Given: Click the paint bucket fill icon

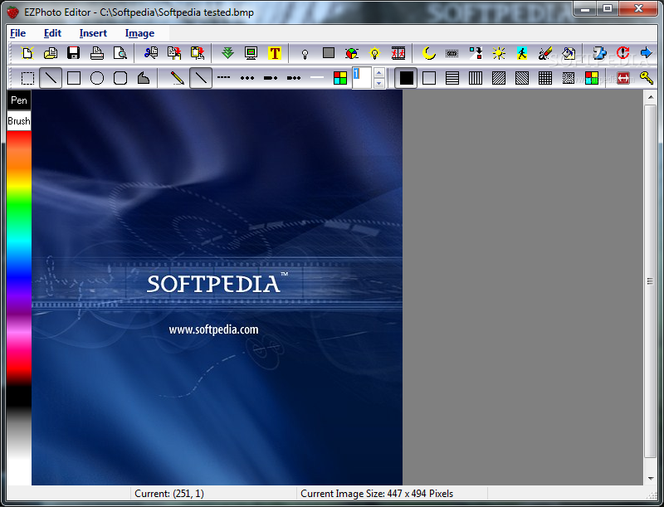Looking at the screenshot, I should click(569, 53).
